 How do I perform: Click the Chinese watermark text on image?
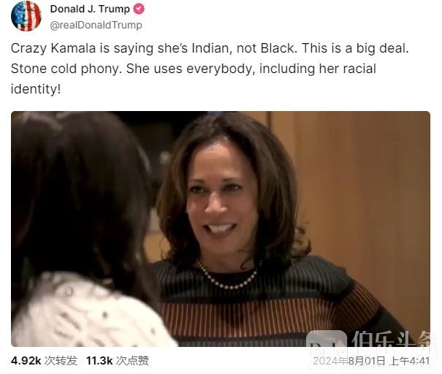pos(391,339)
